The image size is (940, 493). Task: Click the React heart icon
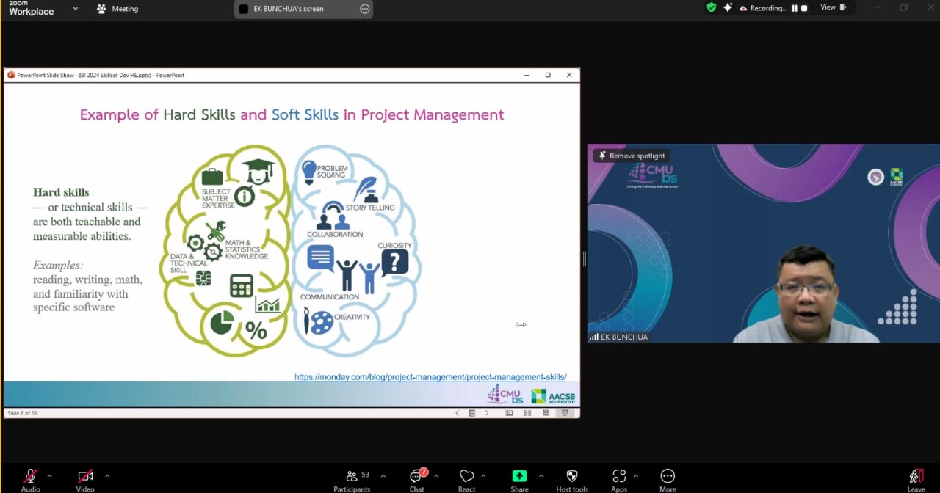coord(466,478)
